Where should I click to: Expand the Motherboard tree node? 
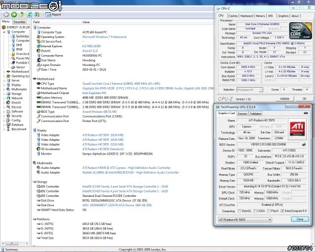click(4, 72)
